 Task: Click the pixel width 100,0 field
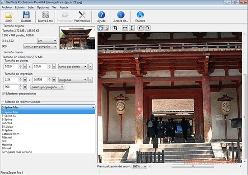[11, 67]
